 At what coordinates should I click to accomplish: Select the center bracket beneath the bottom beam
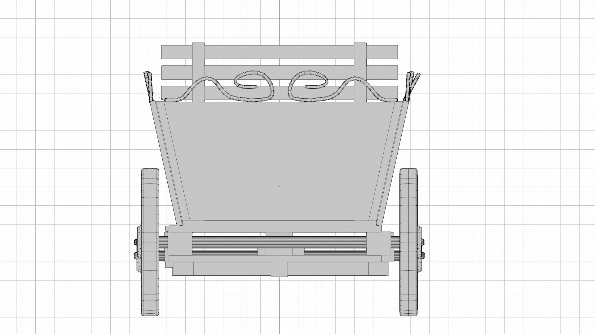(x=279, y=269)
